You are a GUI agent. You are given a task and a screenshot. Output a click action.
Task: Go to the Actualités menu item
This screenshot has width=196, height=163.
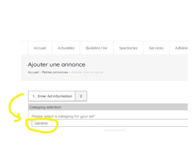pos(66,48)
